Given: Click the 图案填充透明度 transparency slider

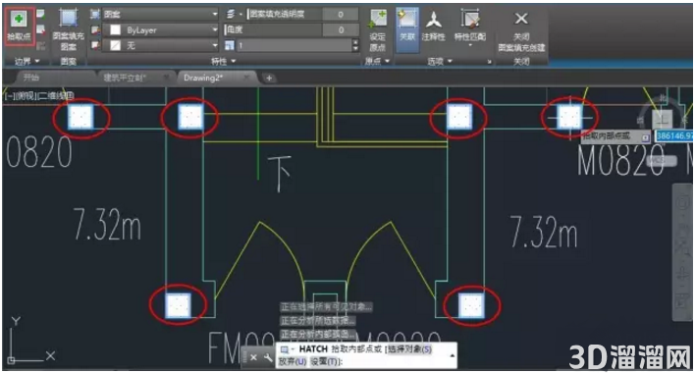Looking at the screenshot, I should (x=285, y=14).
